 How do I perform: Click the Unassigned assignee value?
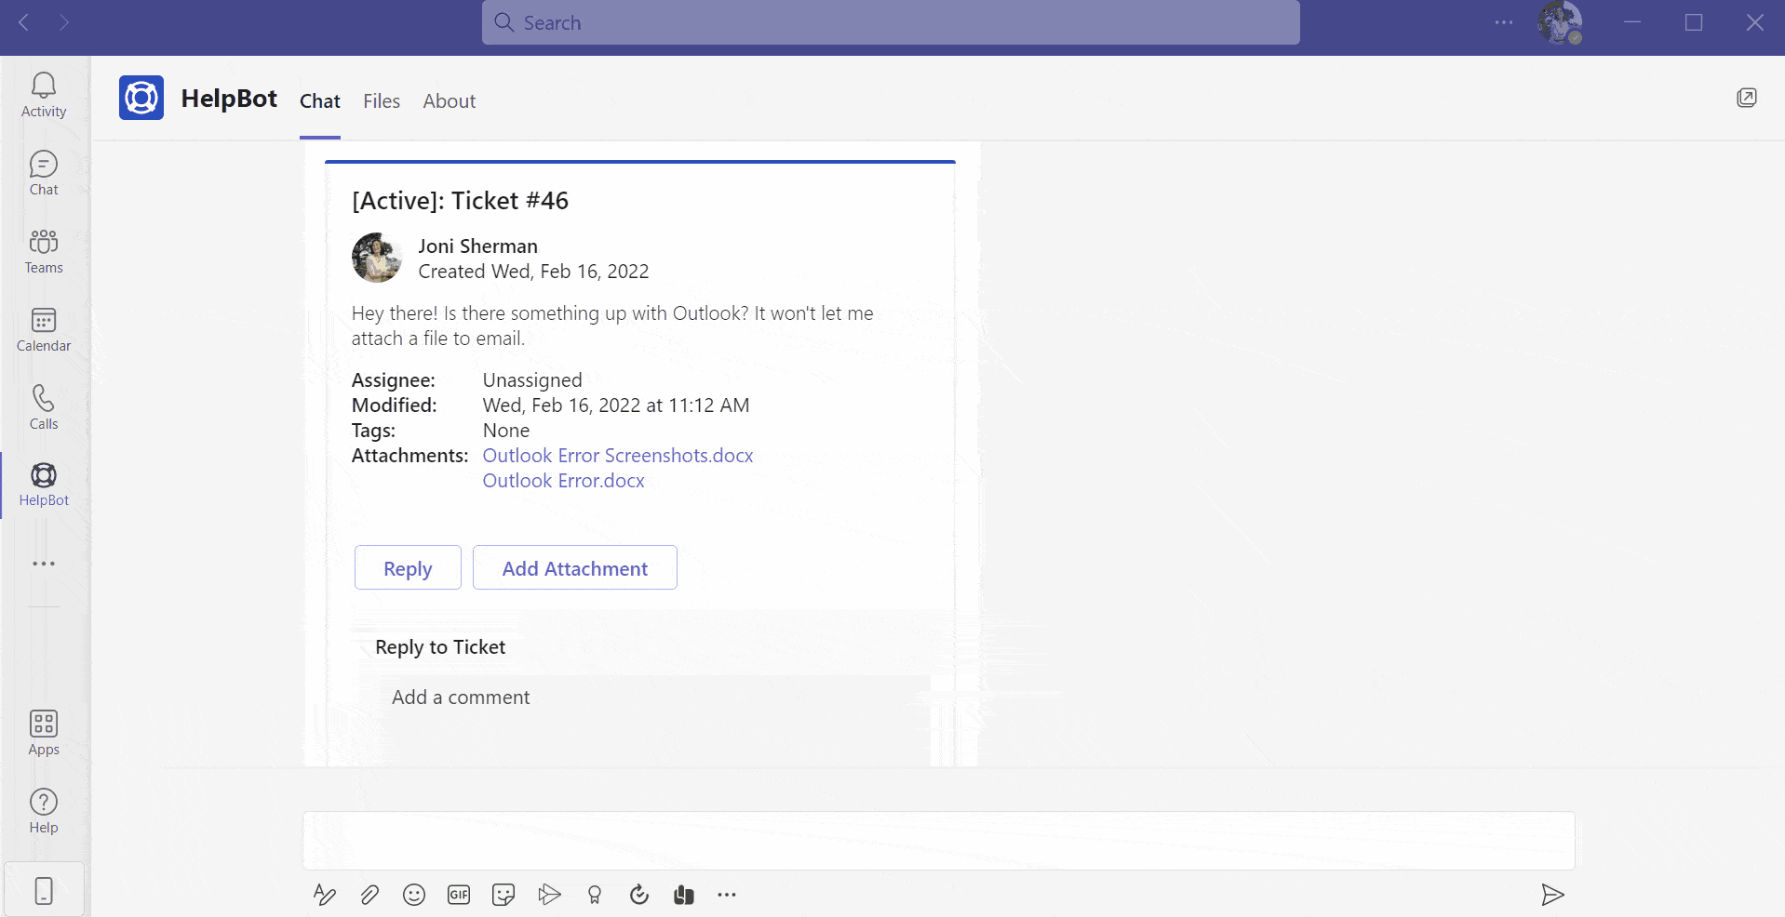[x=532, y=380]
